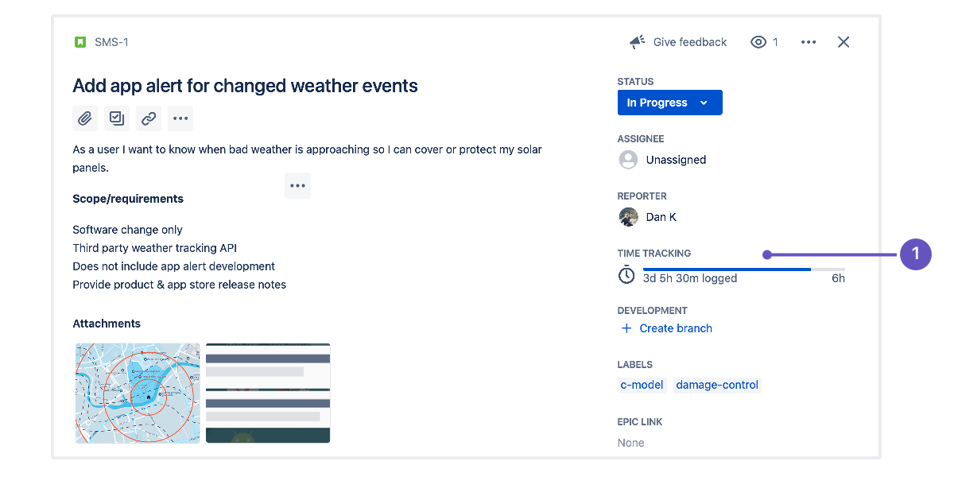Toggle the watch issue eye icon
This screenshot has height=477, width=954.
[x=759, y=42]
